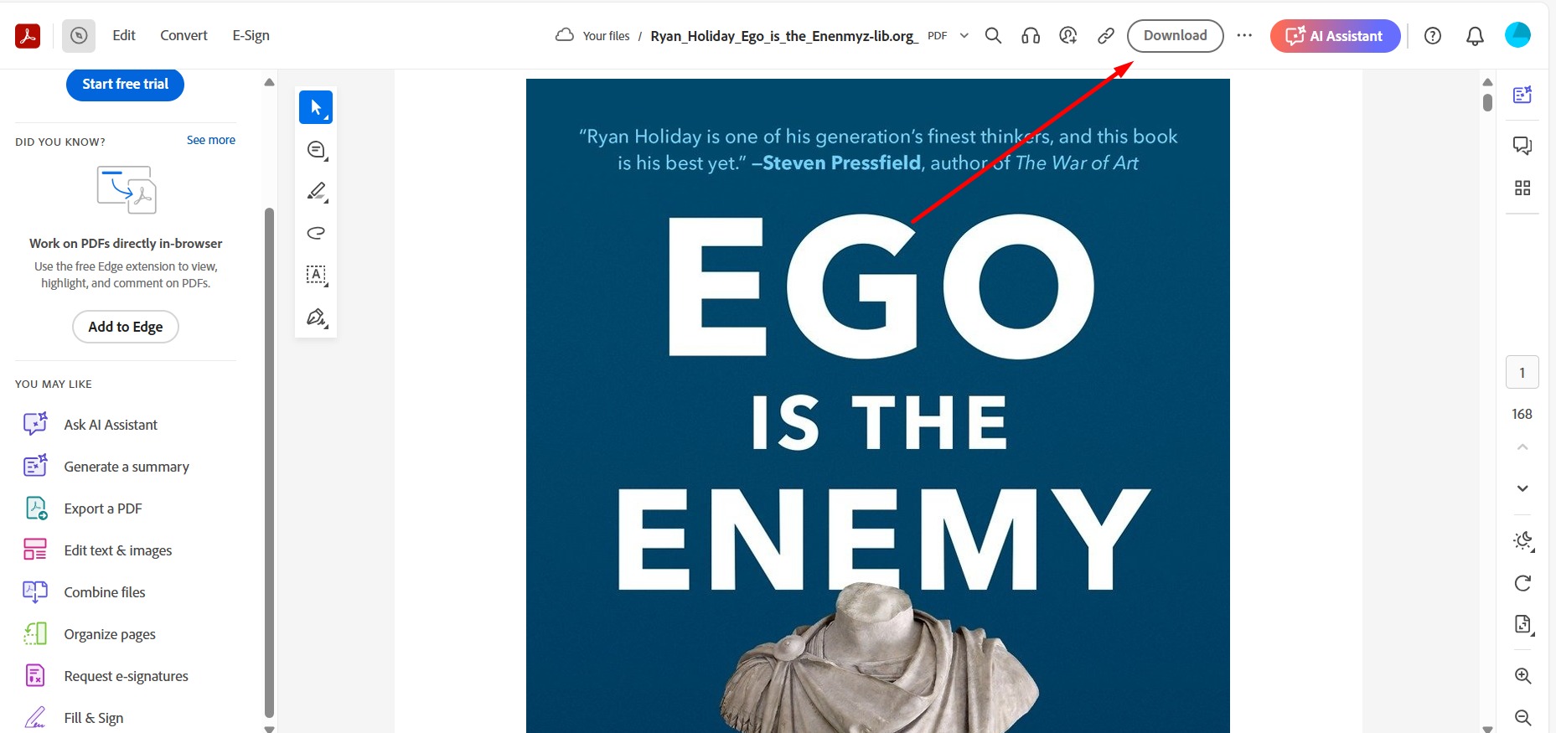
Task: Select the add comment tool
Action: click(316, 150)
